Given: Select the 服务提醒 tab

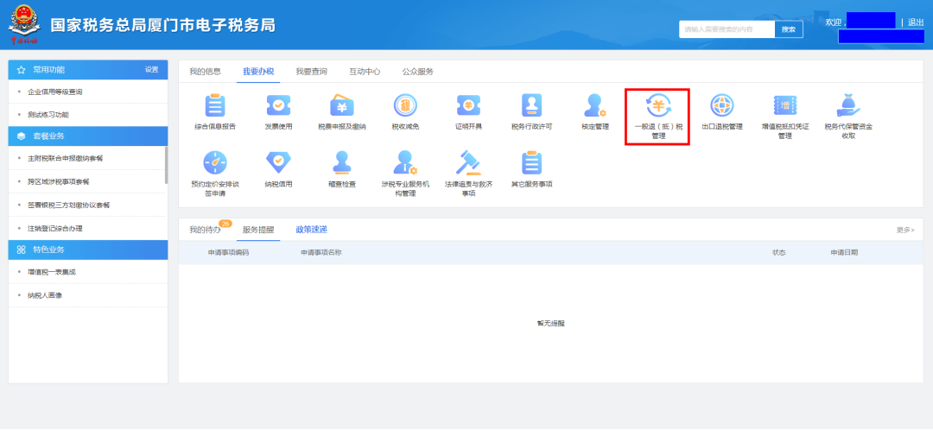Looking at the screenshot, I should click(258, 230).
